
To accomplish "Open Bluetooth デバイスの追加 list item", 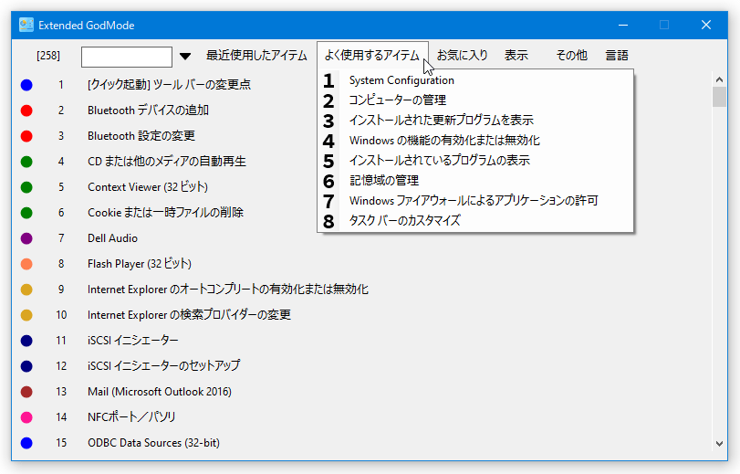I will pyautogui.click(x=148, y=111).
